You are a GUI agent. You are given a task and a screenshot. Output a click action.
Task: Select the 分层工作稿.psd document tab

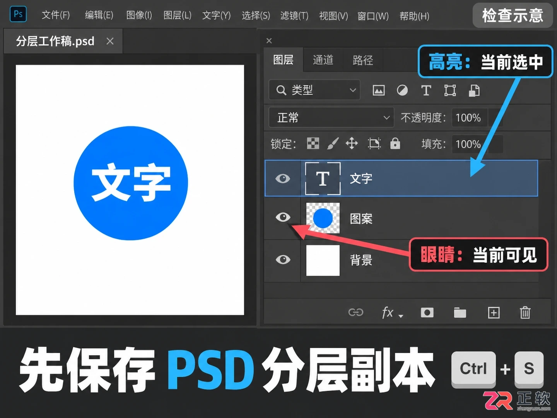63,41
